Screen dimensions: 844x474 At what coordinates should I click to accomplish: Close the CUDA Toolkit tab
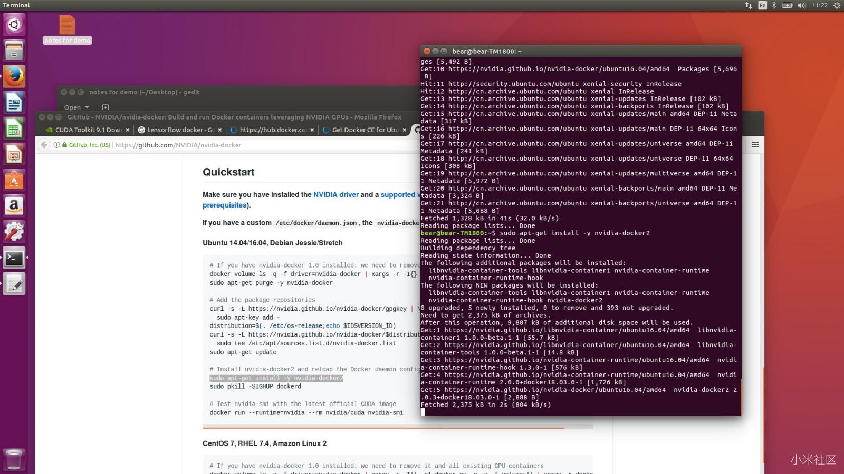127,130
